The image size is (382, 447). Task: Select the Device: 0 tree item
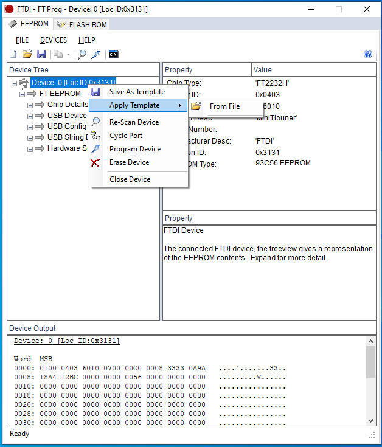pyautogui.click(x=73, y=83)
